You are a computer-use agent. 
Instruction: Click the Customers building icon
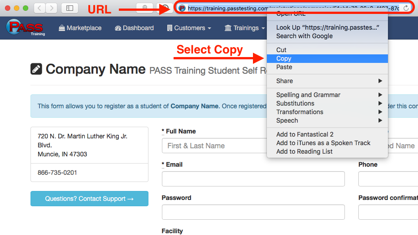(x=170, y=28)
